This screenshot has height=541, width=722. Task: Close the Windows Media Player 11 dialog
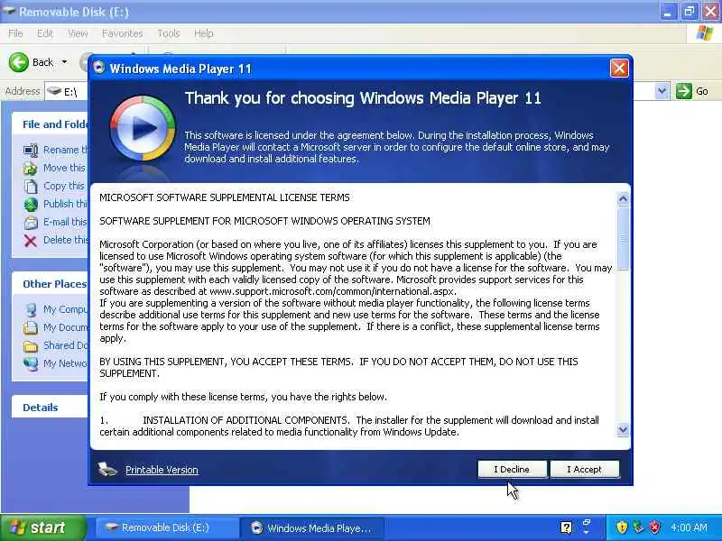pos(619,69)
